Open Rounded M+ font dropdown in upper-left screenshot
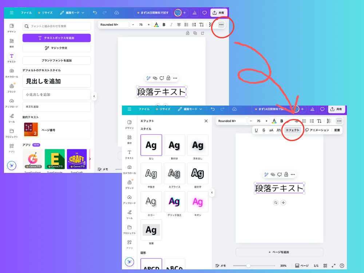This screenshot has width=364, height=273. tap(114, 25)
